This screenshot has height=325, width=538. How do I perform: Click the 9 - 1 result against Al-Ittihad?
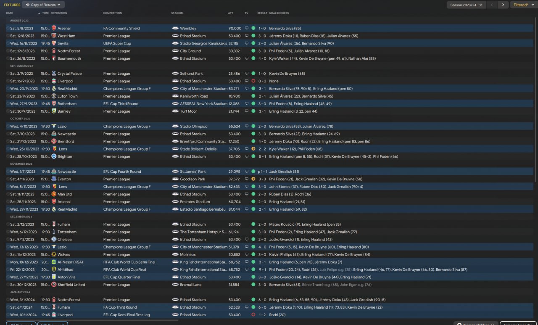(x=262, y=270)
